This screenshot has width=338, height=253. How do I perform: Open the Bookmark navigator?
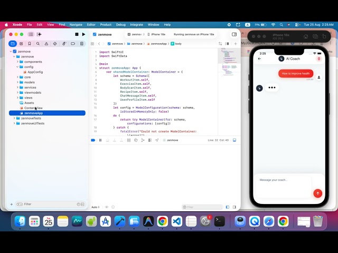tap(30, 44)
